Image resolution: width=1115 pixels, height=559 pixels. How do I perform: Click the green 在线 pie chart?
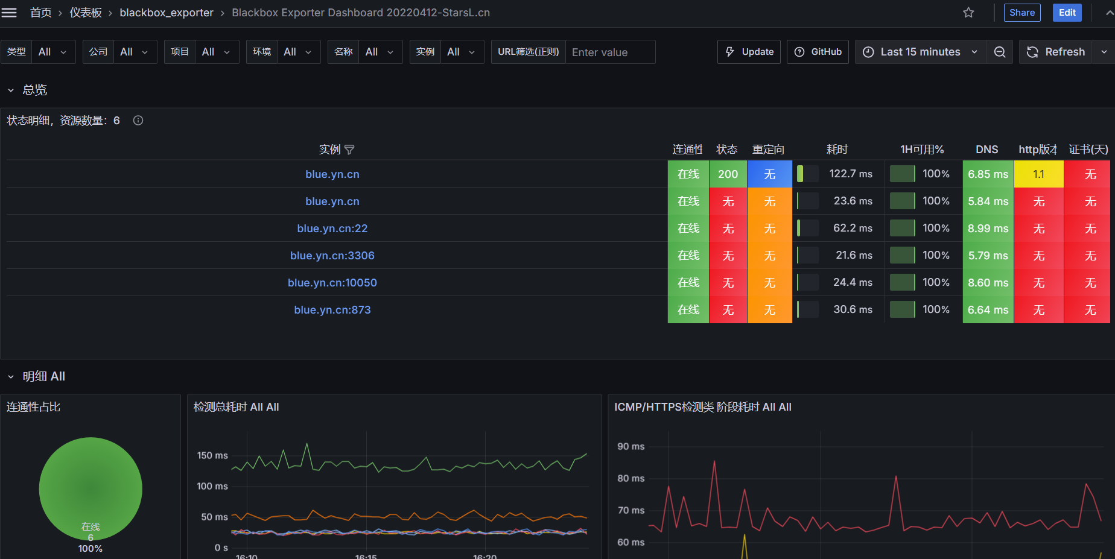91,488
